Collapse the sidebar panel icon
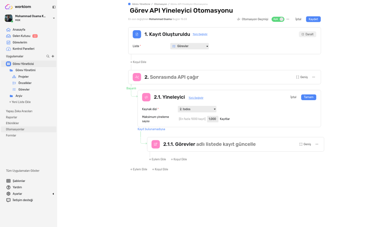The image size is (392, 227). click(x=54, y=7)
